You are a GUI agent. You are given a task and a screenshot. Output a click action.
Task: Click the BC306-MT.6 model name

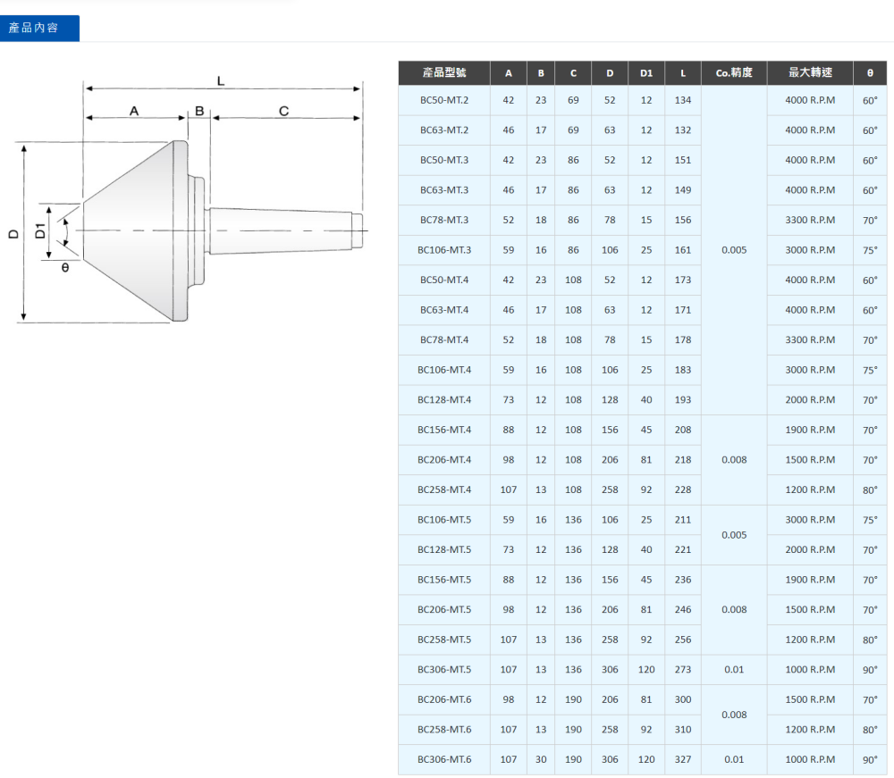[444, 760]
